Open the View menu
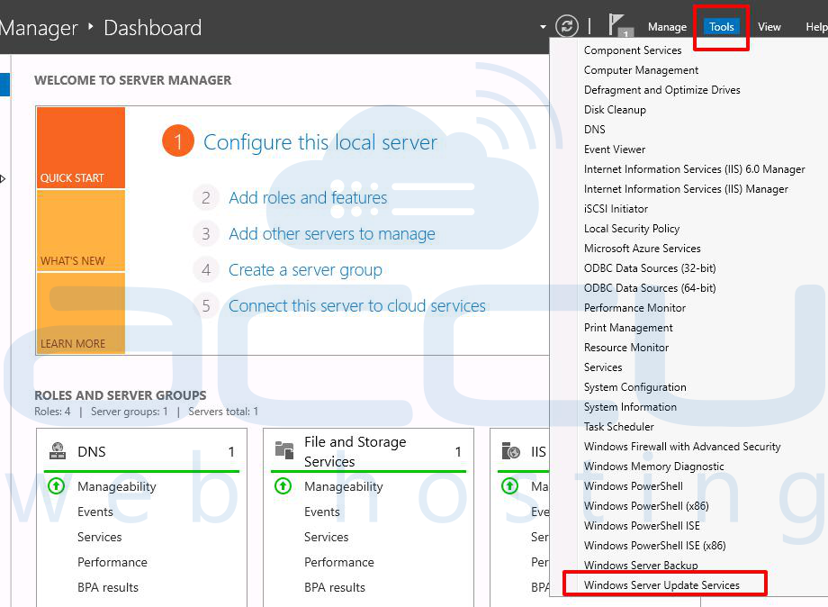Screen dimensions: 828x607 (769, 27)
